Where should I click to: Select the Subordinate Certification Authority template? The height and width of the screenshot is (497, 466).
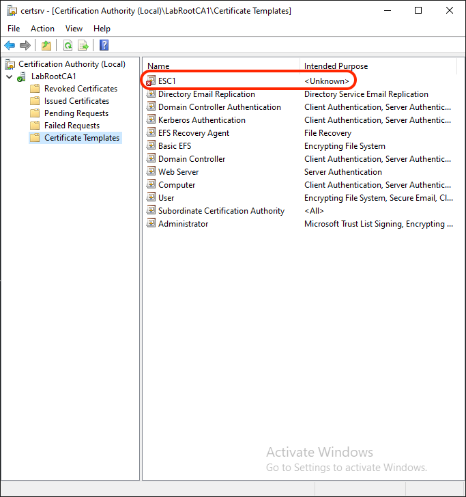coord(221,211)
